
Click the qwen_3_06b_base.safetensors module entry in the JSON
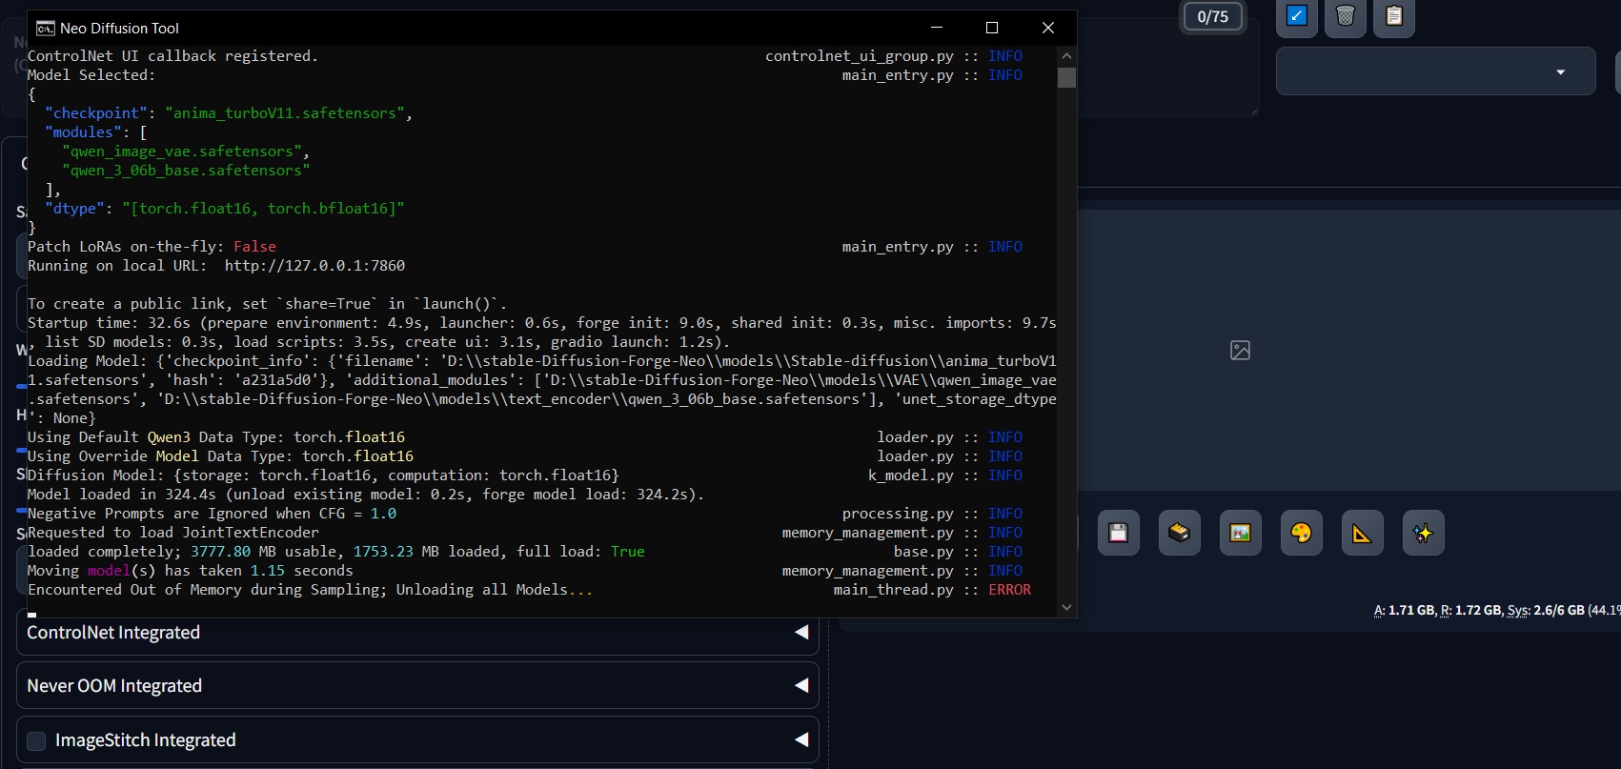186,171
